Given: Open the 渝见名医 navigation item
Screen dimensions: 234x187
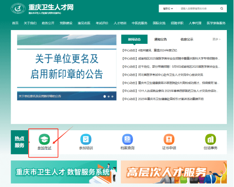Looking at the screenshot, I should 84,23.
